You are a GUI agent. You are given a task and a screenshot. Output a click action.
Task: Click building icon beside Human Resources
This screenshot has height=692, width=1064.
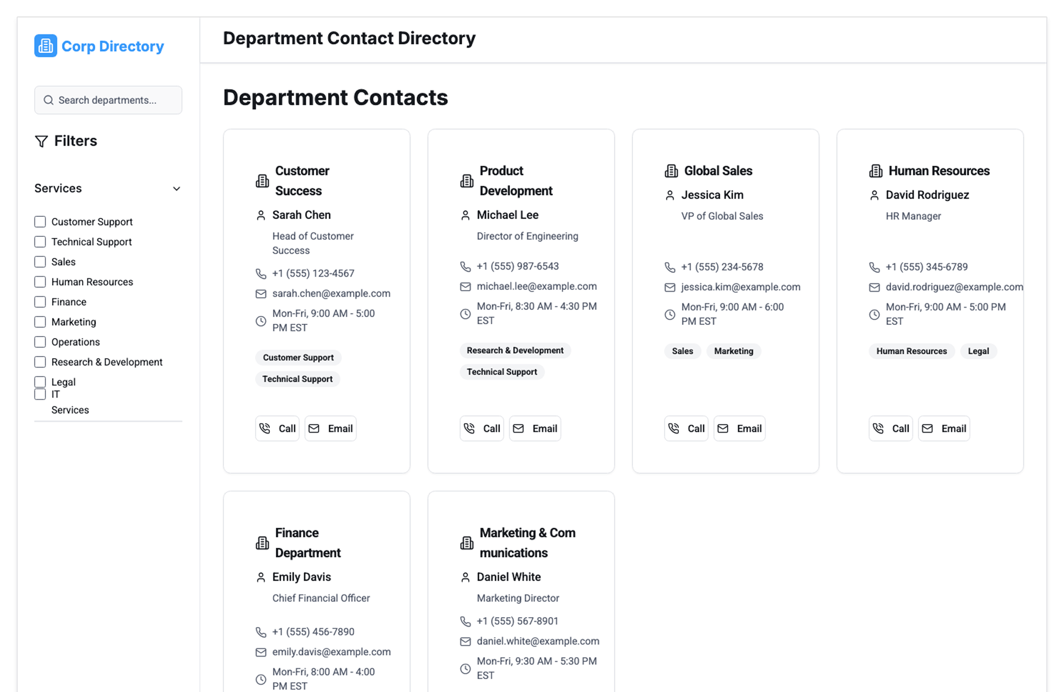(x=876, y=171)
